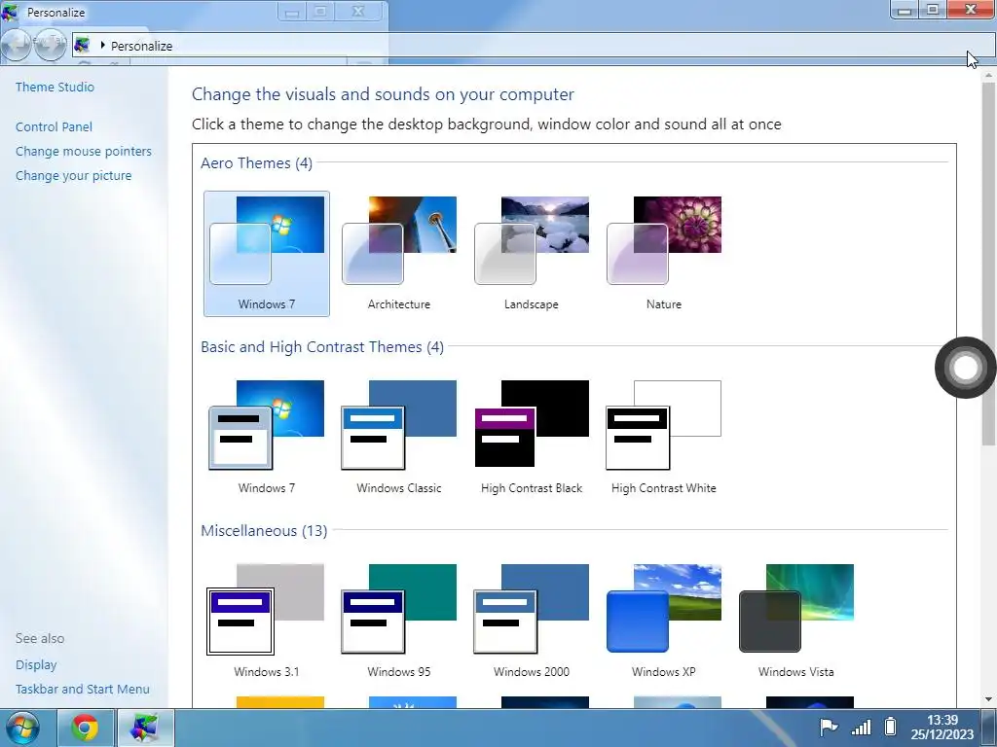Open Display settings link

tap(36, 665)
